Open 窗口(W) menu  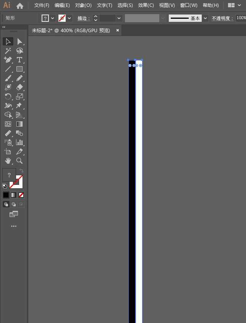(x=189, y=5)
